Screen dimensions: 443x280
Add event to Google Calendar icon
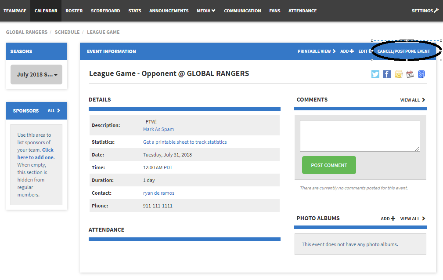click(421, 74)
